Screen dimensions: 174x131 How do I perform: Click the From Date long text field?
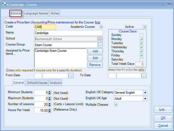point(55,76)
